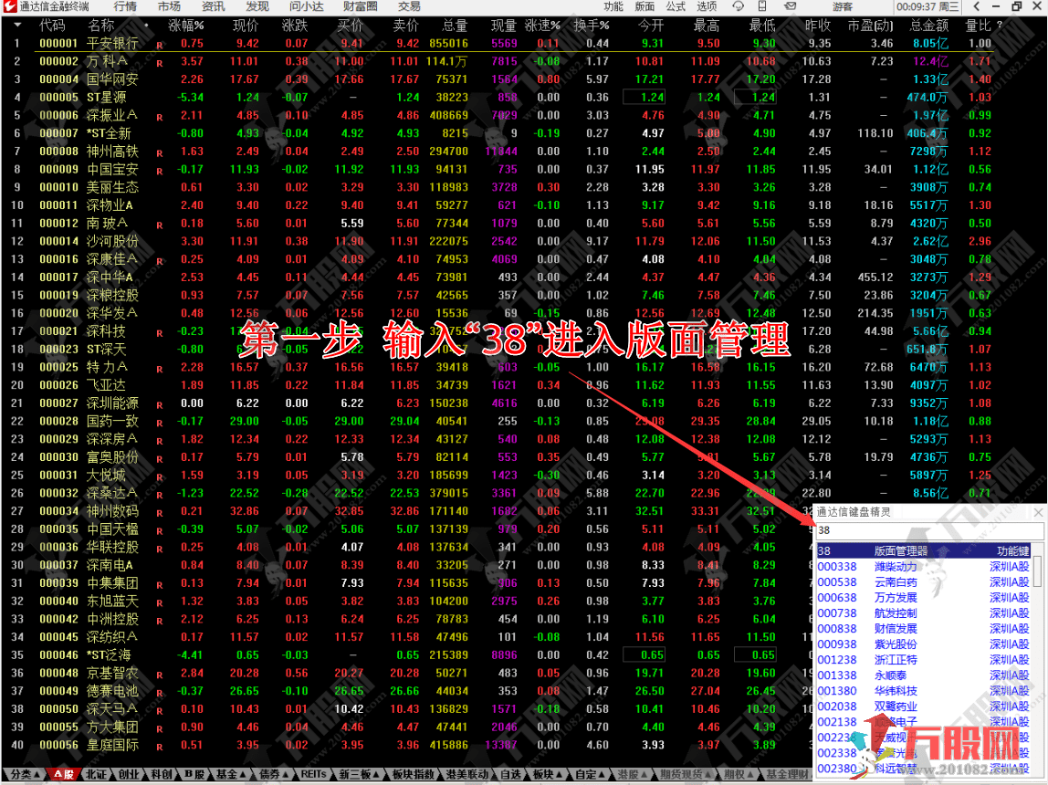Open the 市场 menu
This screenshot has width=1048, height=785.
click(x=170, y=6)
